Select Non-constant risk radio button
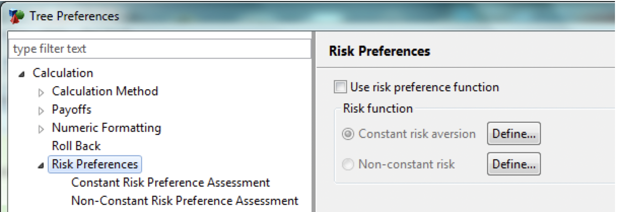Viewport: 617px width, 212px height. (349, 164)
